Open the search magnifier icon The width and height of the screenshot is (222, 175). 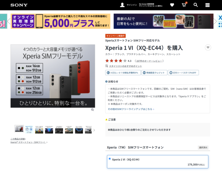point(195,5)
